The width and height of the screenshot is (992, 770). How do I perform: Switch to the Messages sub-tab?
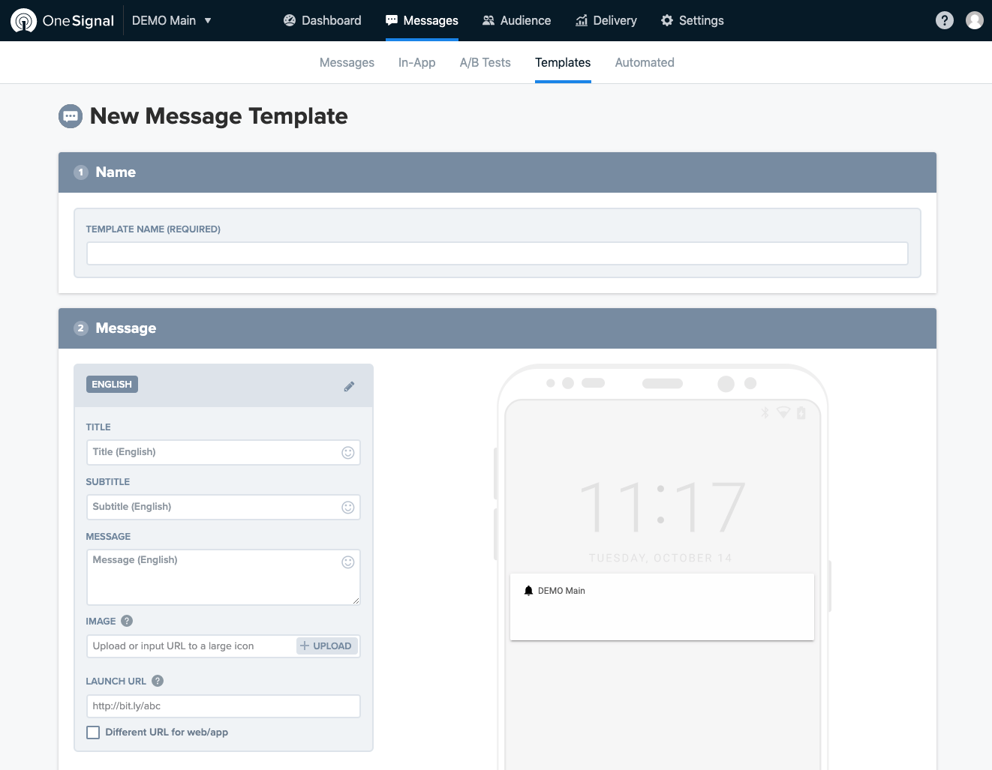click(347, 62)
